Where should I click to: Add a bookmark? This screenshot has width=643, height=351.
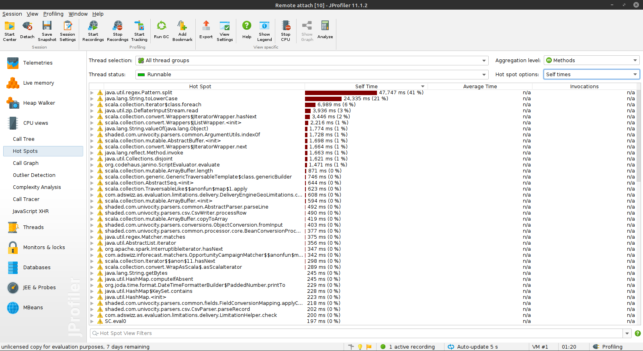tap(182, 31)
